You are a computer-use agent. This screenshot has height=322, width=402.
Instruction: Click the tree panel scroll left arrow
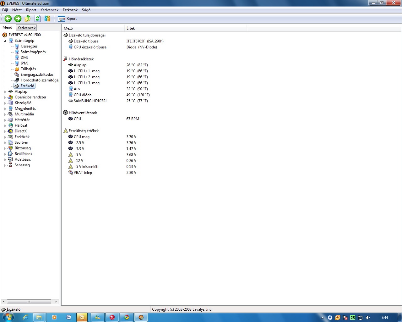point(3,302)
